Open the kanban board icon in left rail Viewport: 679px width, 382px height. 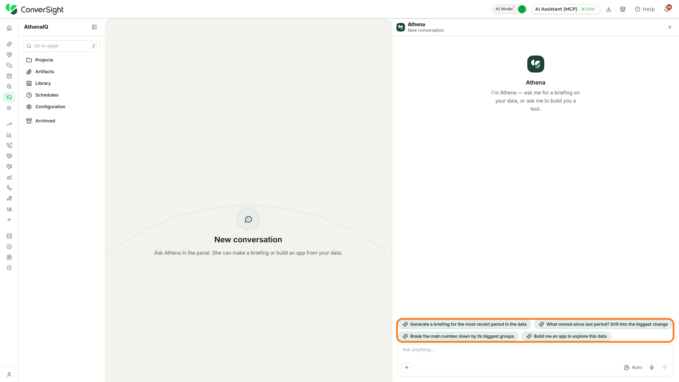pos(9,76)
